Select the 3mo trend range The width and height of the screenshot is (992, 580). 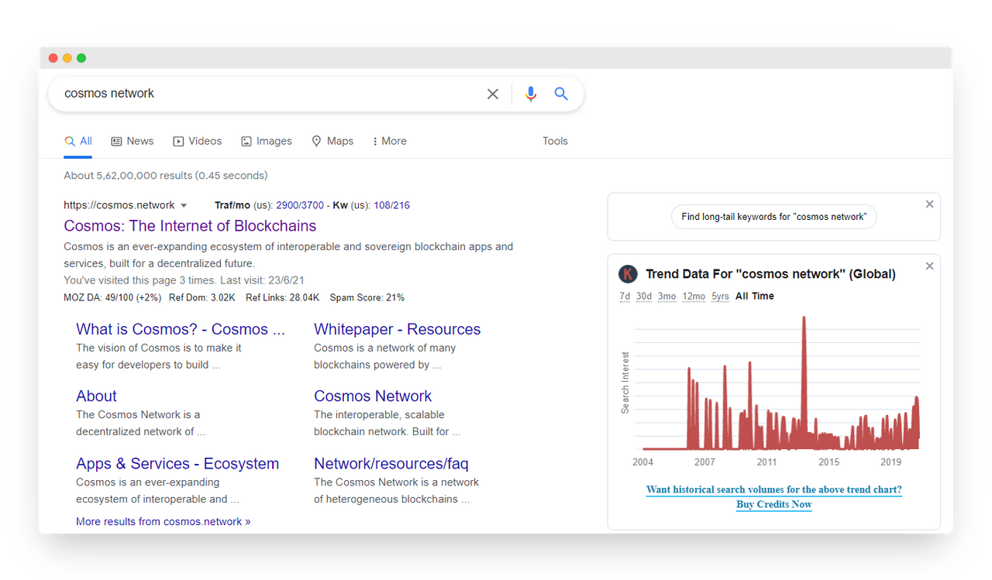click(x=666, y=297)
